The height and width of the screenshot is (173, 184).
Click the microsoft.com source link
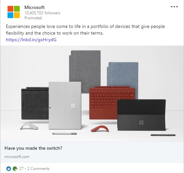pos(17,157)
